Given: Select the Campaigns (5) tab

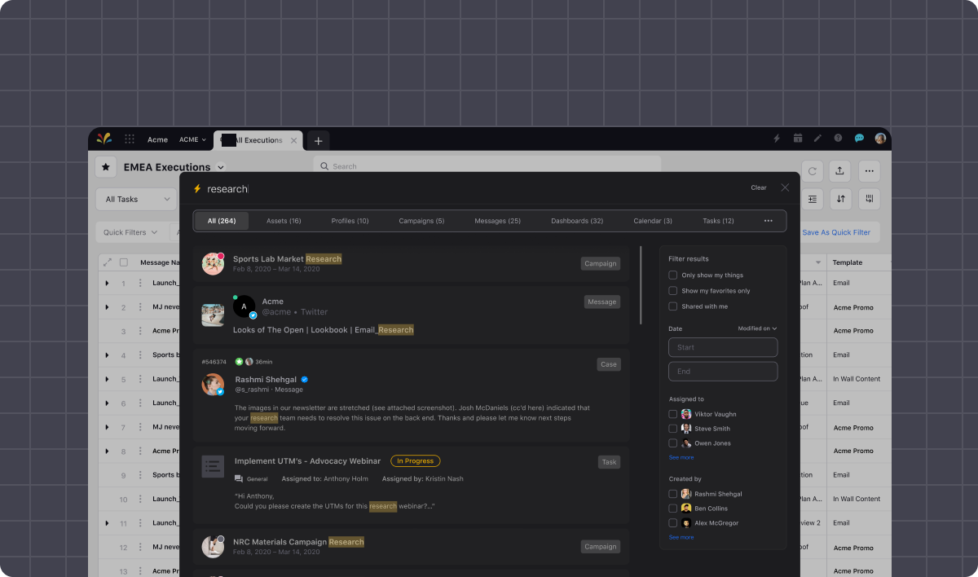Looking at the screenshot, I should [421, 221].
